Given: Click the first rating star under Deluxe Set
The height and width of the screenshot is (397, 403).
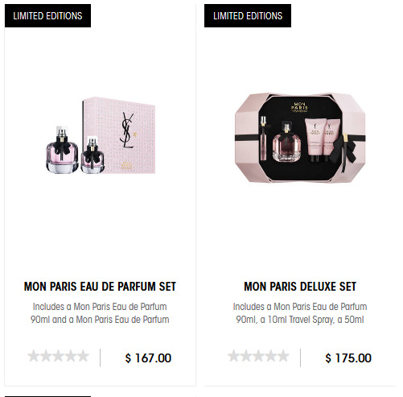Looking at the screenshot, I should tap(233, 356).
